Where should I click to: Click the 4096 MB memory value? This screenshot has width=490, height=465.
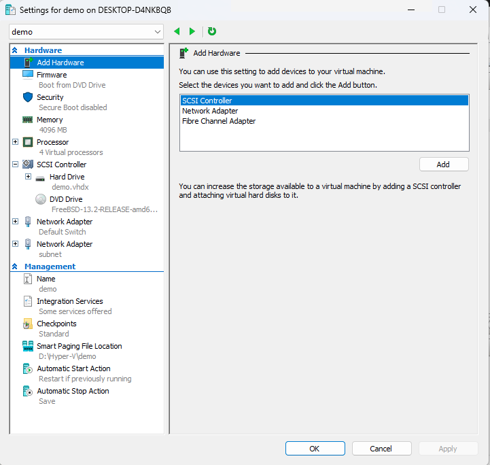coord(53,130)
